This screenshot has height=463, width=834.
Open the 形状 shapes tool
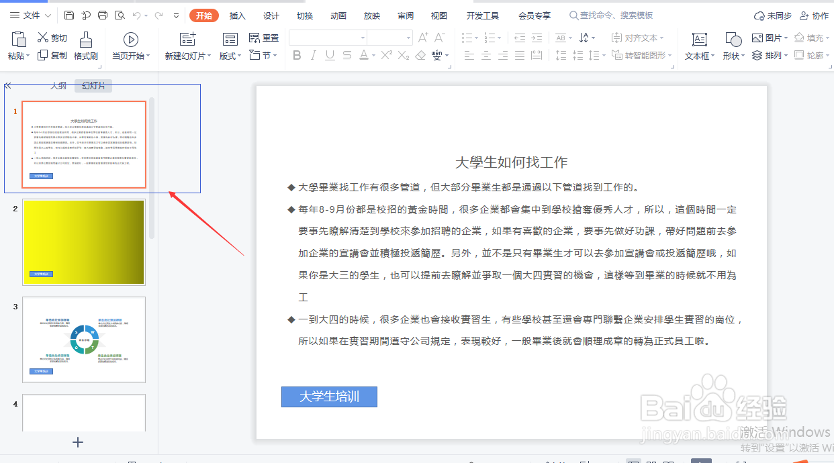pos(732,47)
